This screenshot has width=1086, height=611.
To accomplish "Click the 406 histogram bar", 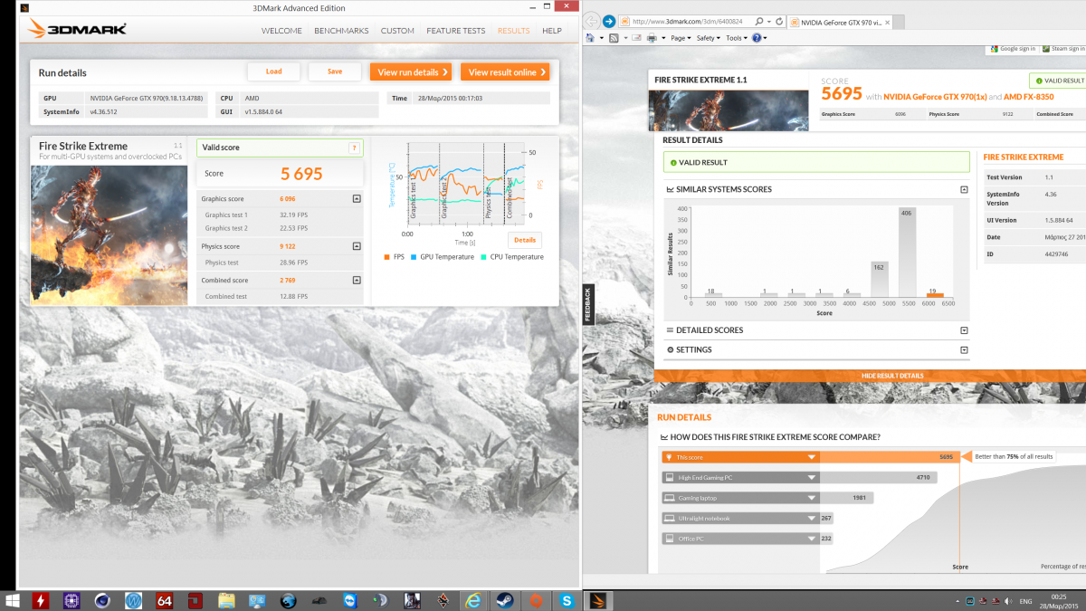I will 906,252.
